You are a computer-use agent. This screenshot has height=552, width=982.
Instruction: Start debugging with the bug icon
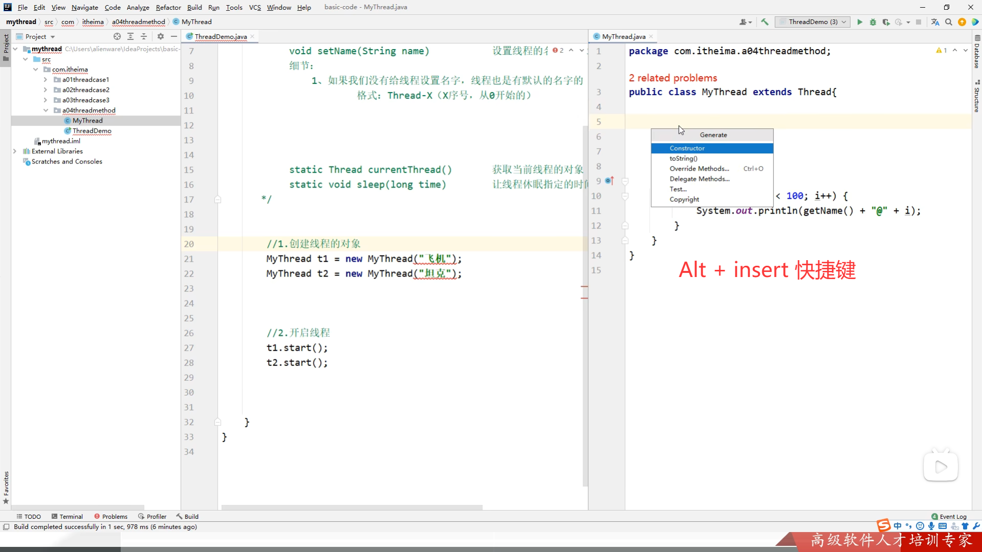(x=873, y=22)
